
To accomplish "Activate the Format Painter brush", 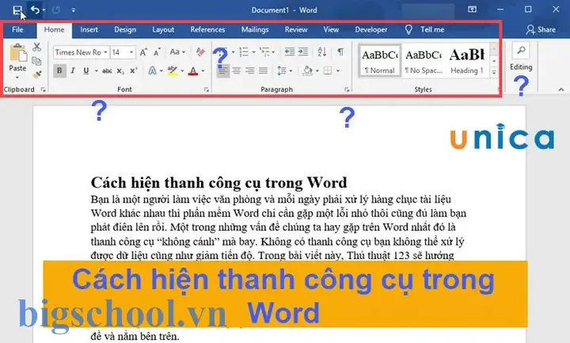I will tap(36, 74).
